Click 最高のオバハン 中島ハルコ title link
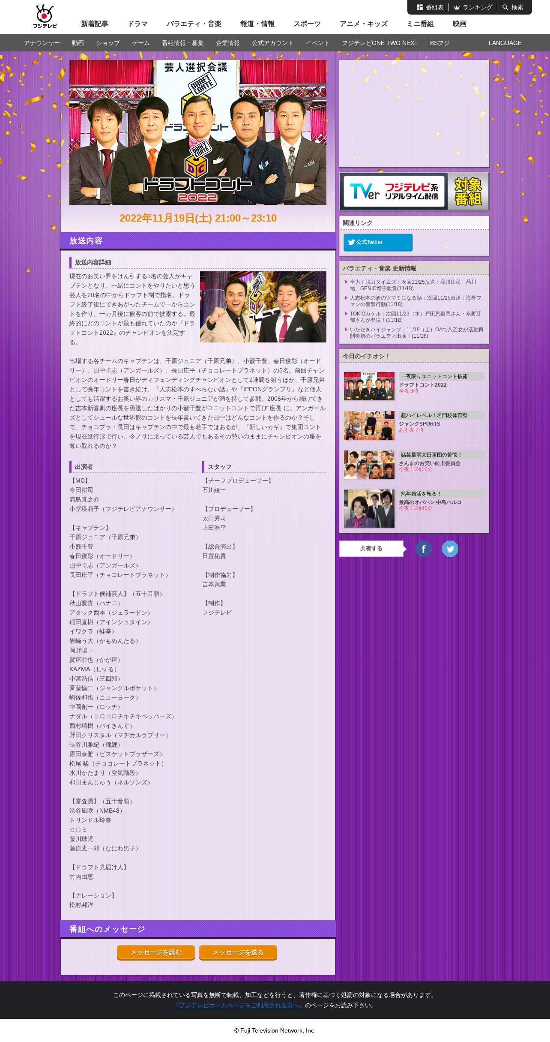The height and width of the screenshot is (1042, 550). point(430,502)
